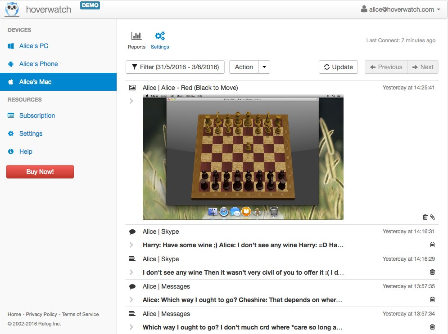Click the Android icon beside Alice's Phone
Image resolution: width=448 pixels, height=334 pixels.
pyautogui.click(x=11, y=64)
